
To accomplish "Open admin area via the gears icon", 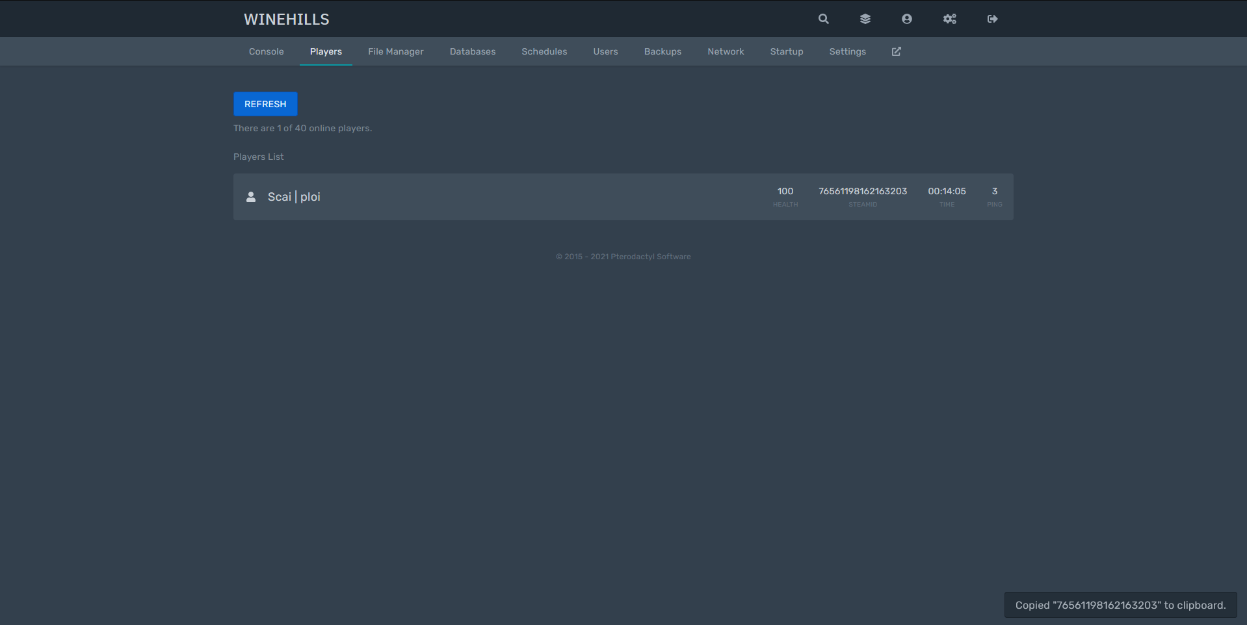I will [949, 19].
